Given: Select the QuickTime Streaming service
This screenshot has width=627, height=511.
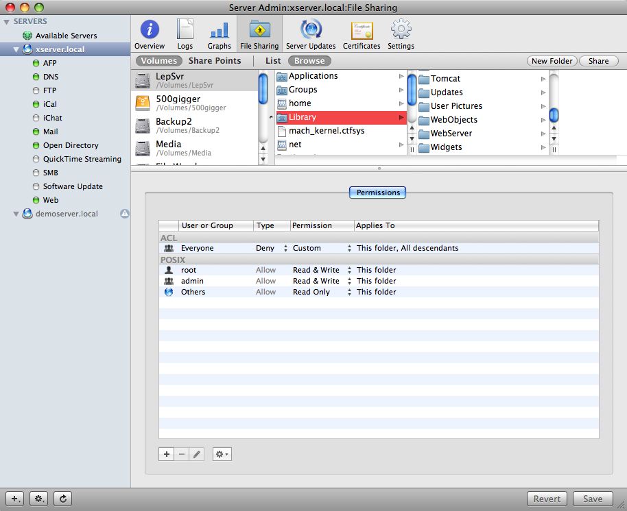Looking at the screenshot, I should tap(65, 159).
